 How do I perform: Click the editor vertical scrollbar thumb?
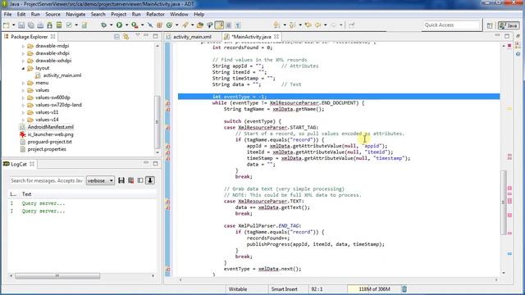(504, 202)
